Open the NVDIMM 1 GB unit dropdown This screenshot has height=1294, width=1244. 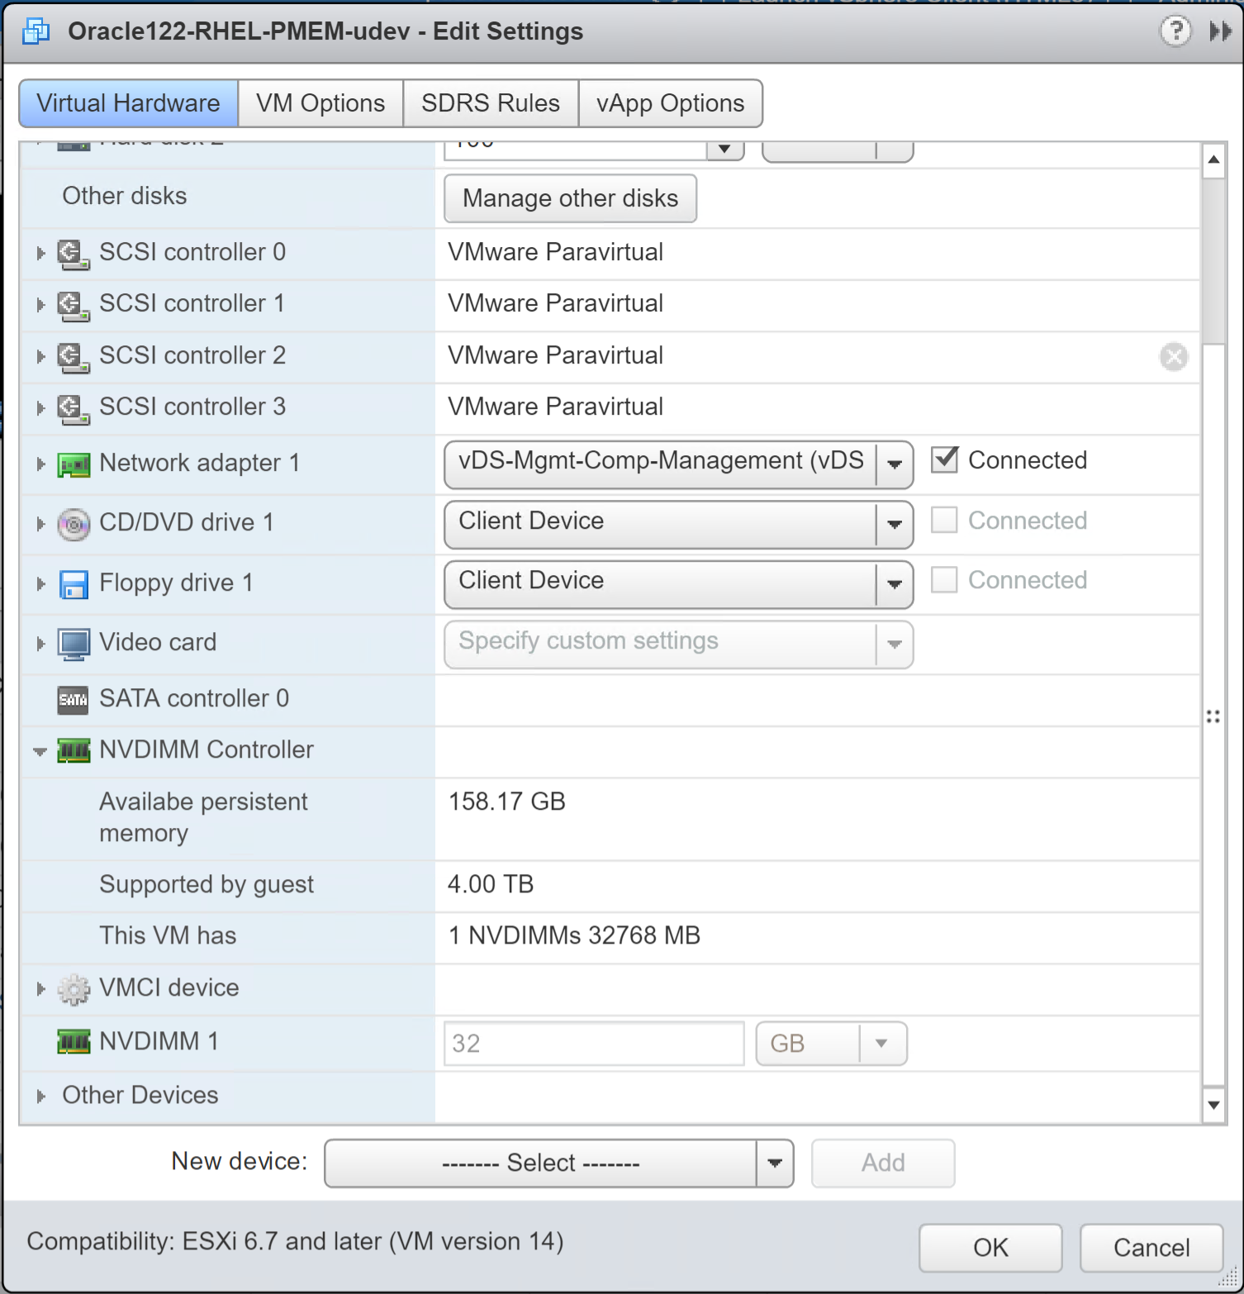click(x=831, y=1044)
